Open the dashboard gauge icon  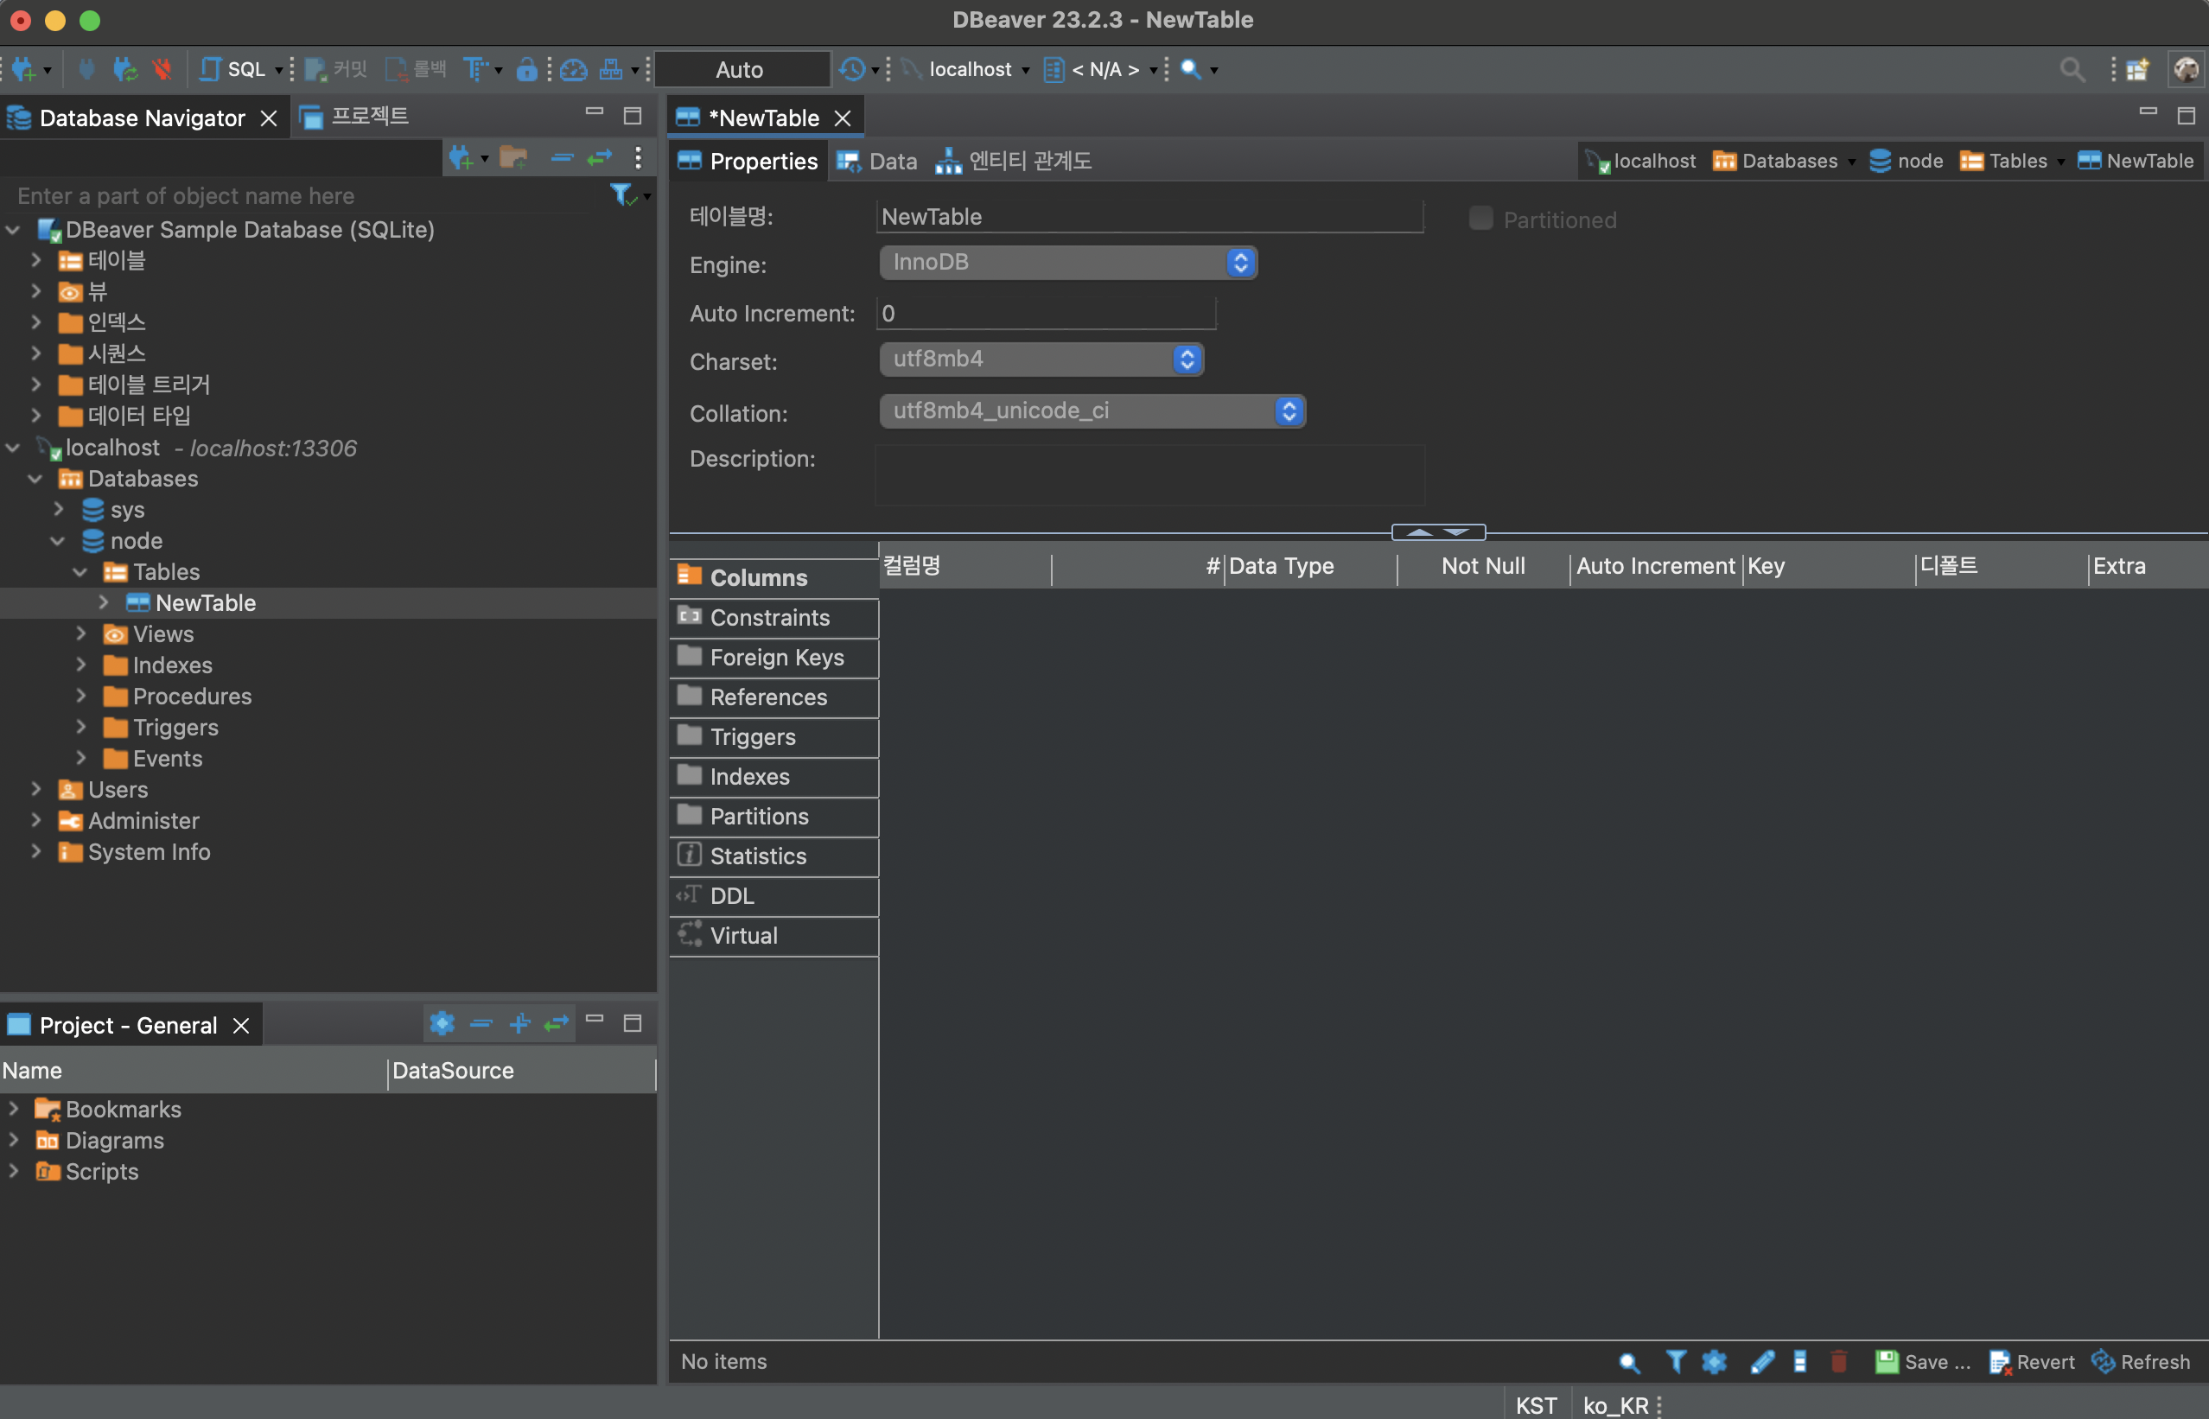(x=573, y=69)
